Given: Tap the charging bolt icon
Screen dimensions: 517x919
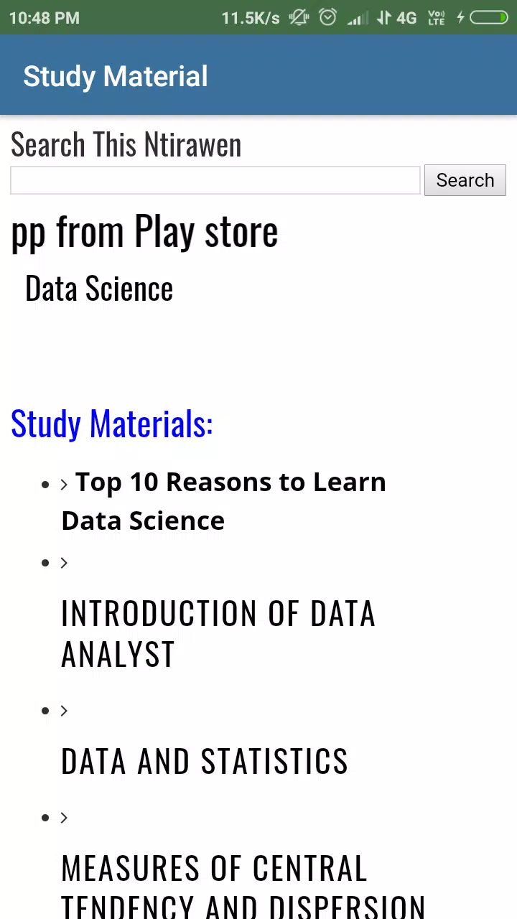Looking at the screenshot, I should [x=460, y=18].
